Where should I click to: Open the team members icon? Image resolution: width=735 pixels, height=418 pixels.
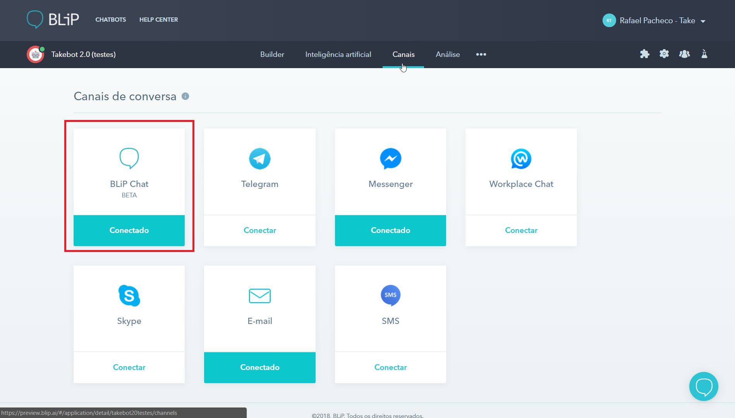684,54
